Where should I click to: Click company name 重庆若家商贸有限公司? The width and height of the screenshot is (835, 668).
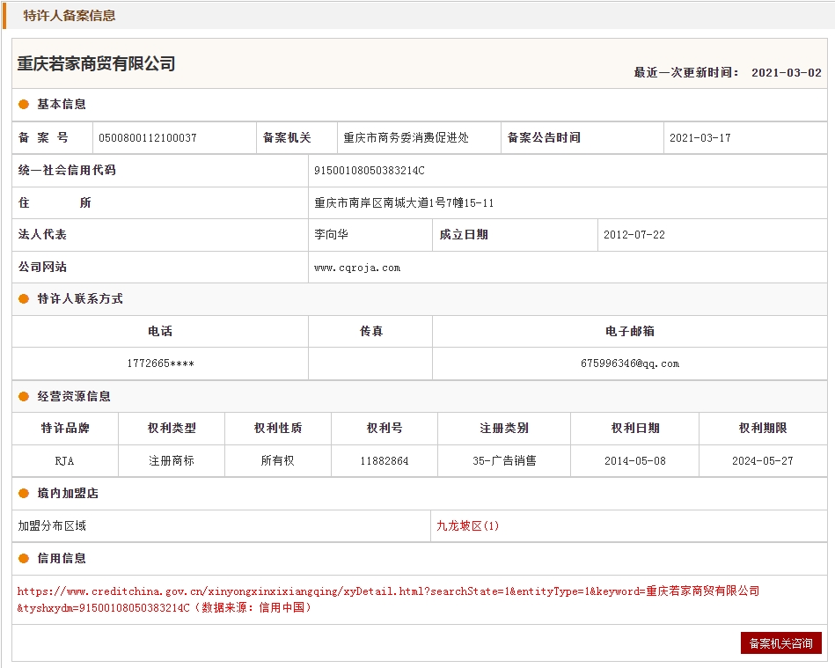pos(97,64)
